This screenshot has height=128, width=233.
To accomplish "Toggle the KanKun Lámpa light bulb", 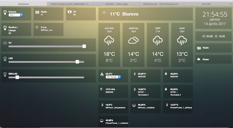I will 5,27.
